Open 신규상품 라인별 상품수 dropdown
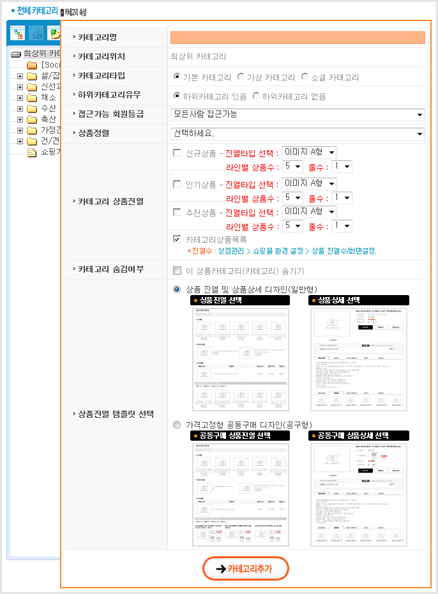The image size is (438, 594). click(292, 166)
